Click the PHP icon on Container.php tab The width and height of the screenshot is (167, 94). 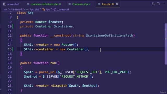[x=70, y=4]
